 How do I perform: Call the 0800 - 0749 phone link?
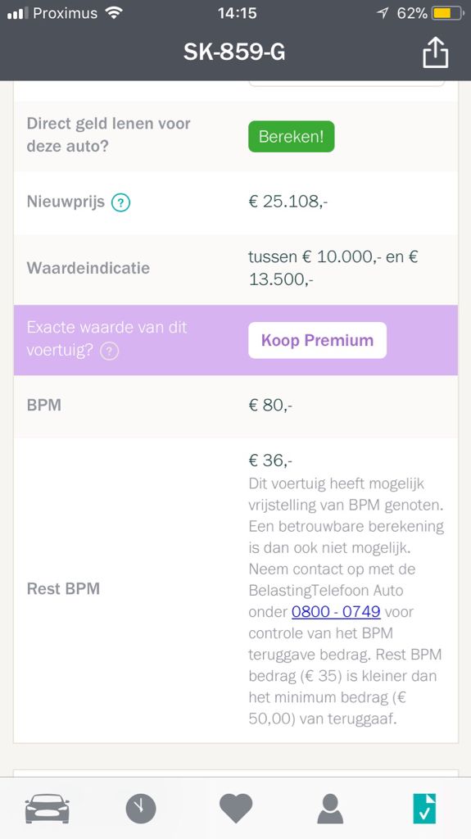coord(336,611)
